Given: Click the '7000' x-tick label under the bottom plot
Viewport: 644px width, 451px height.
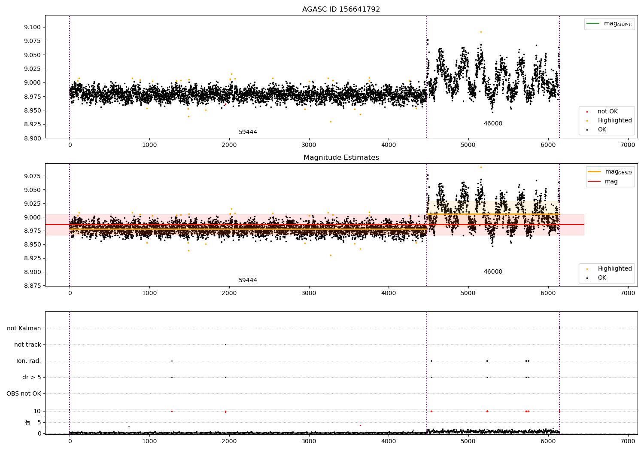Looking at the screenshot, I should point(628,441).
